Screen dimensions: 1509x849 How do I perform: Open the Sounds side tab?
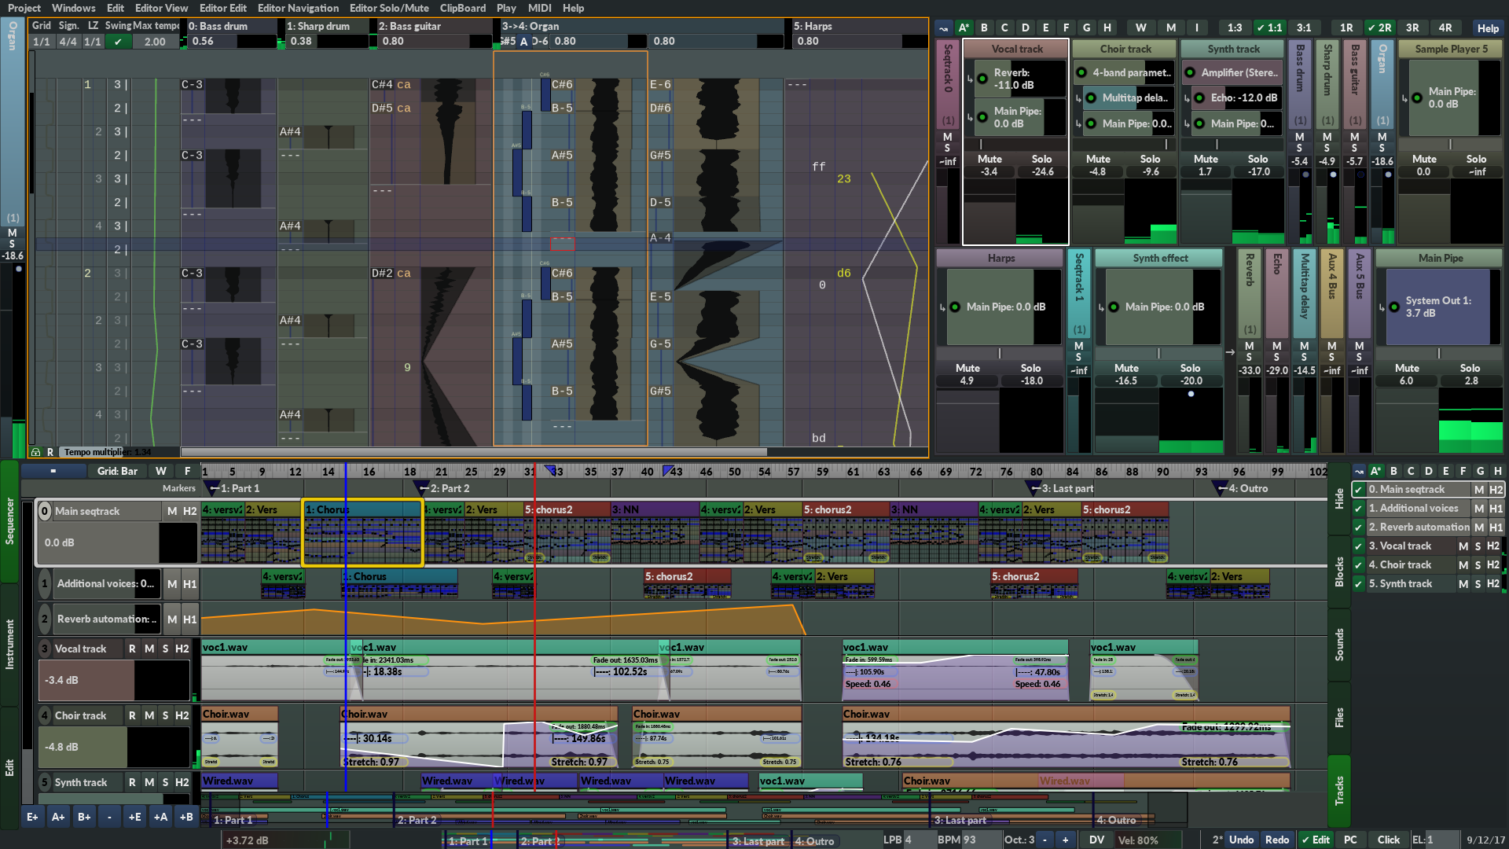pyautogui.click(x=1339, y=645)
